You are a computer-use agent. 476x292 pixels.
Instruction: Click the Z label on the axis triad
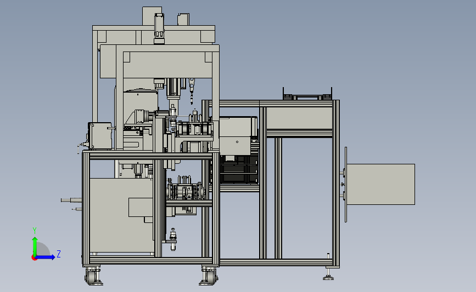point(59,254)
